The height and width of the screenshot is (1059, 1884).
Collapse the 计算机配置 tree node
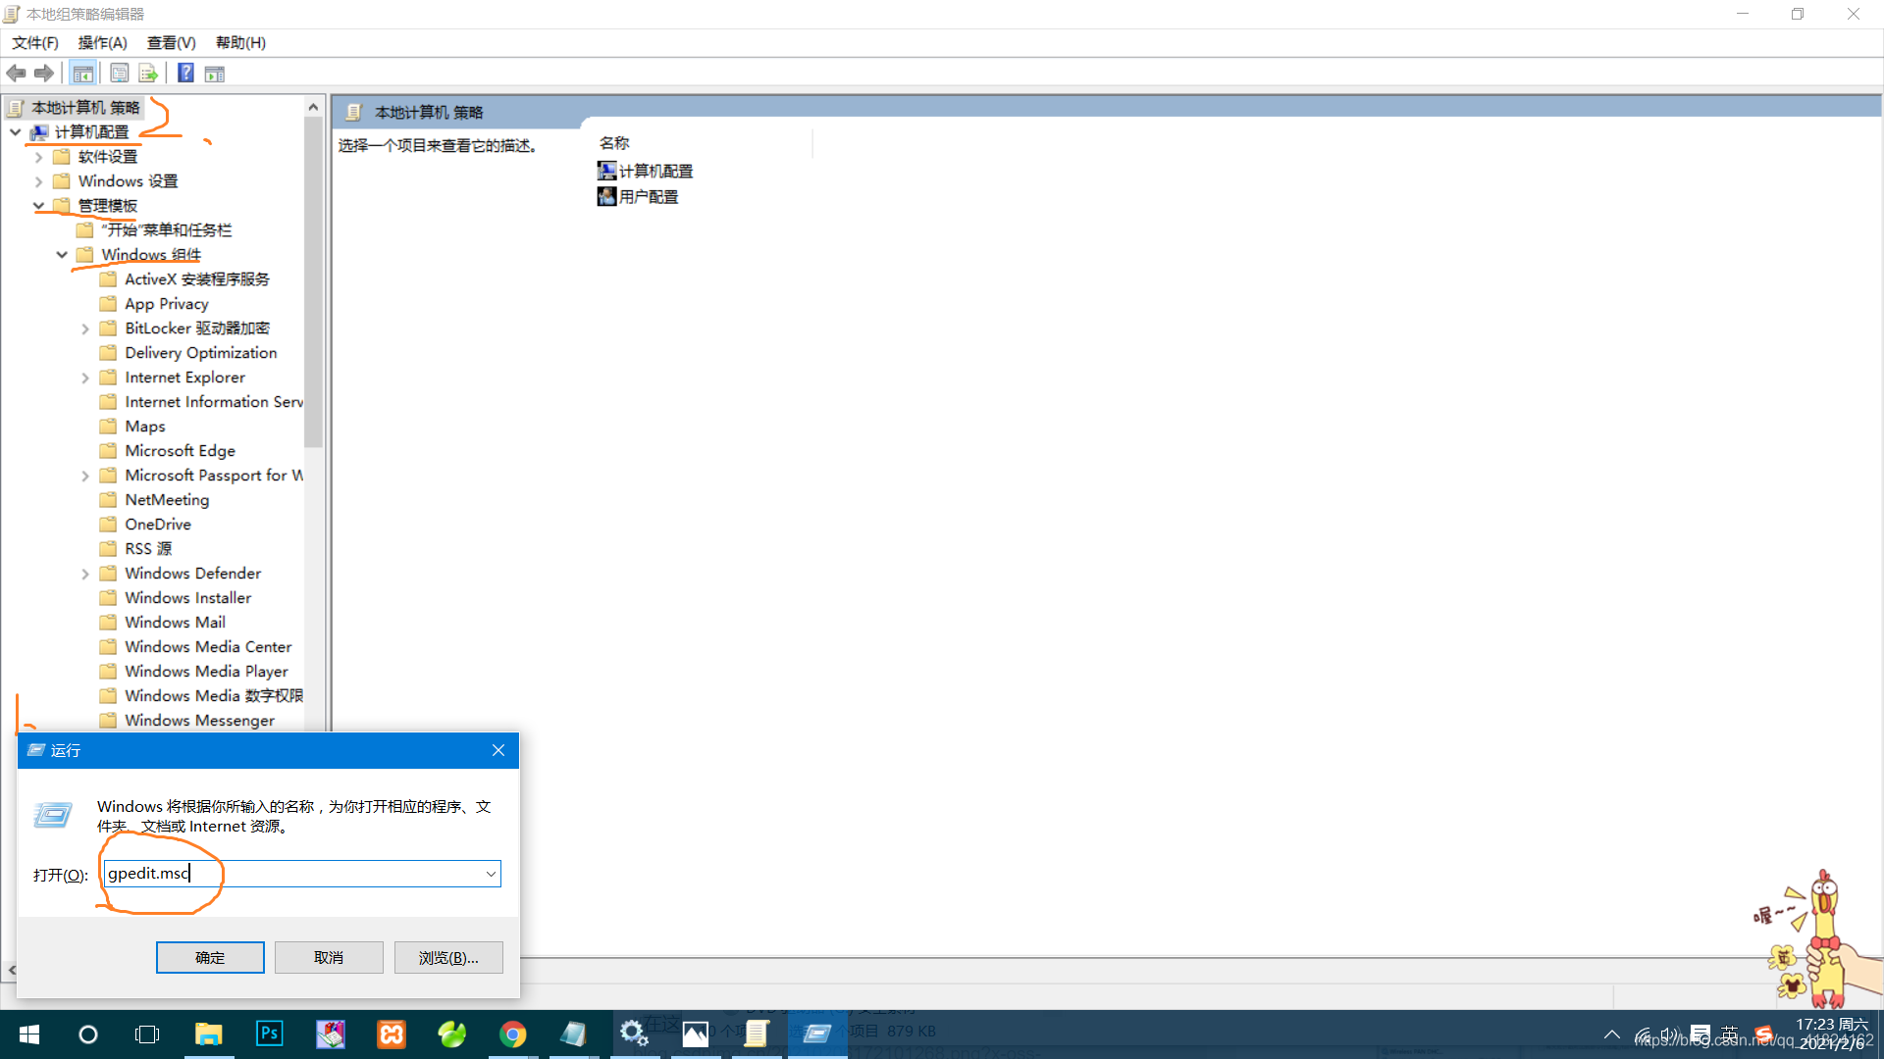(x=16, y=131)
